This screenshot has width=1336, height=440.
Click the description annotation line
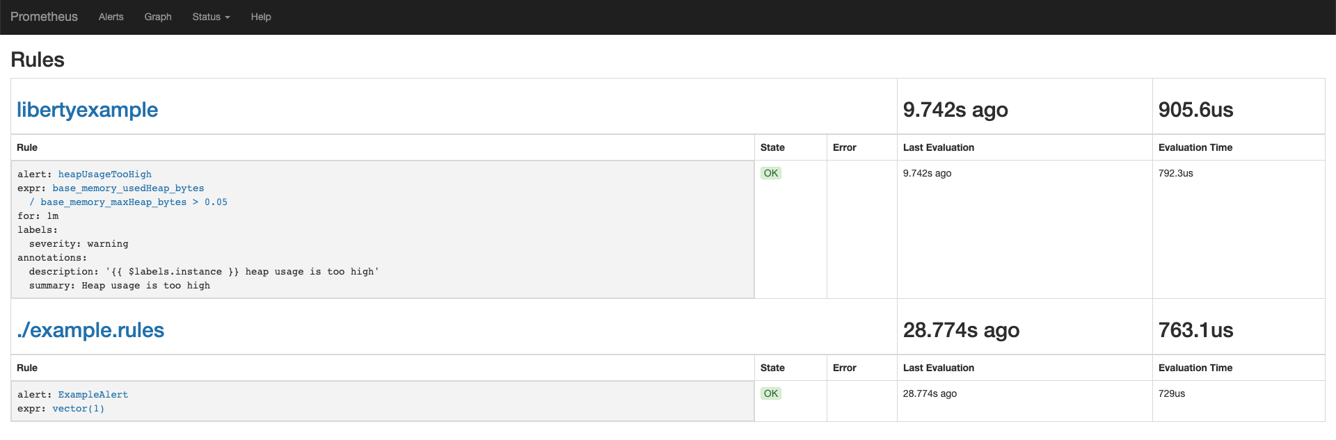tap(204, 272)
